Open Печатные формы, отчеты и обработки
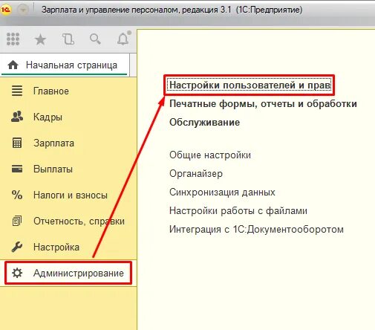Screen dimensions: 375x330 point(263,104)
